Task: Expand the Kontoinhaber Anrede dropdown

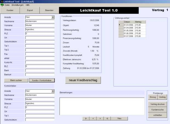Action: (x=53, y=91)
